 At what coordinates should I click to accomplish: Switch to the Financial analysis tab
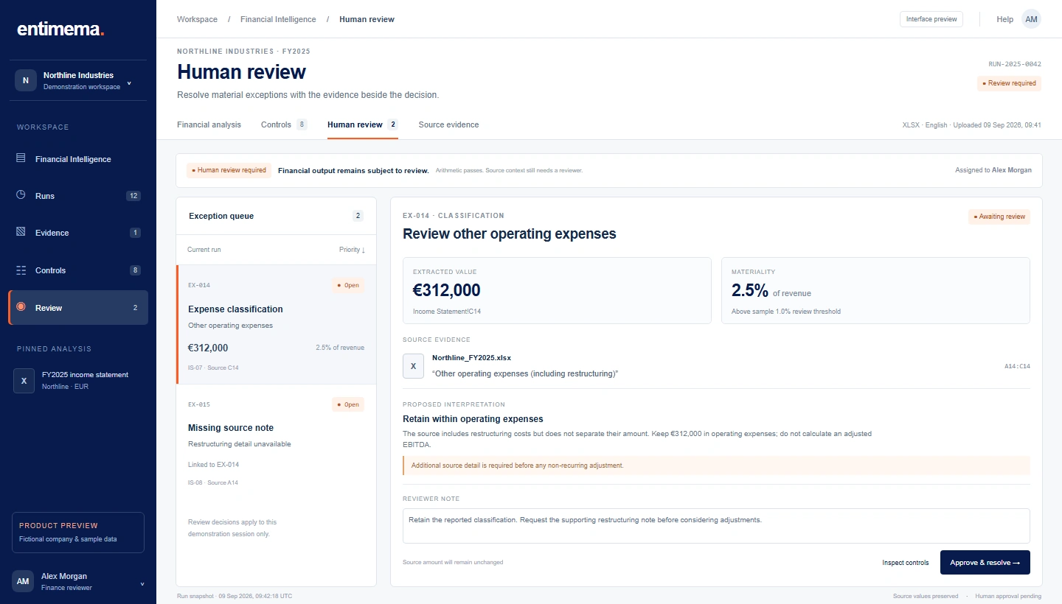point(209,124)
